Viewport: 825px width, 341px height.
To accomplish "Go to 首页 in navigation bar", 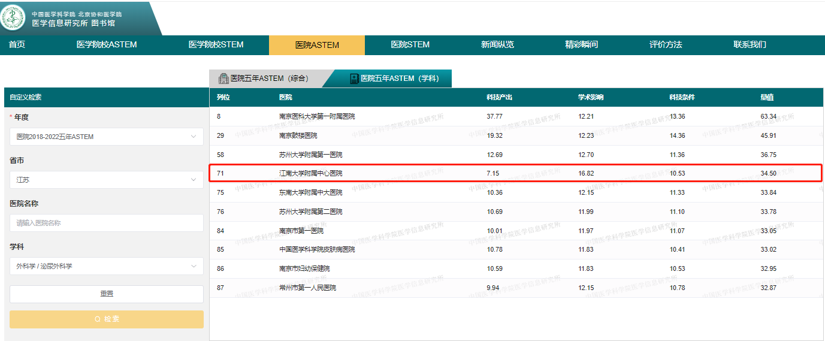I will (17, 45).
